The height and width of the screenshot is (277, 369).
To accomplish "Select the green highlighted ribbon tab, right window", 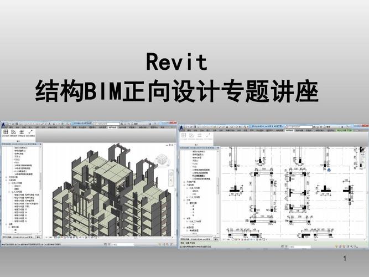I will tap(344, 130).
